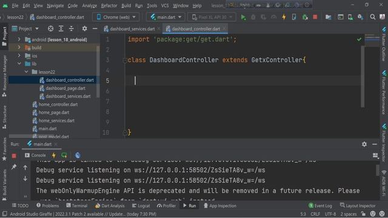Click the up arrow in Run console
Screen dimensions: 388x218
click(25, 168)
